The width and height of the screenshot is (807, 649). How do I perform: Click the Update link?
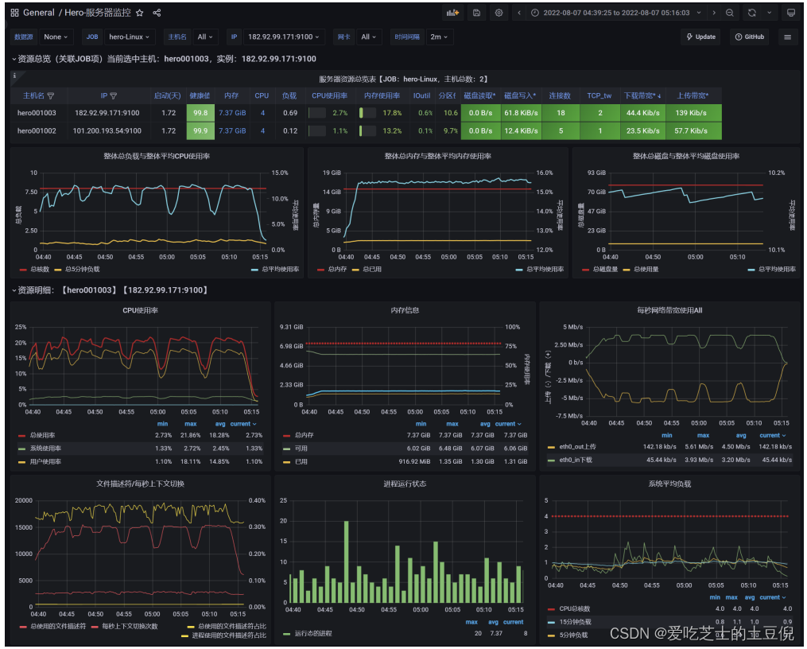(701, 37)
